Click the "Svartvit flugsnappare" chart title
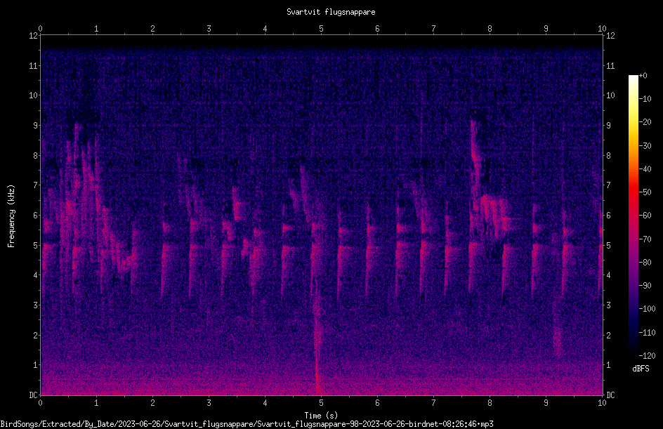This screenshot has height=429, width=663. click(x=331, y=12)
